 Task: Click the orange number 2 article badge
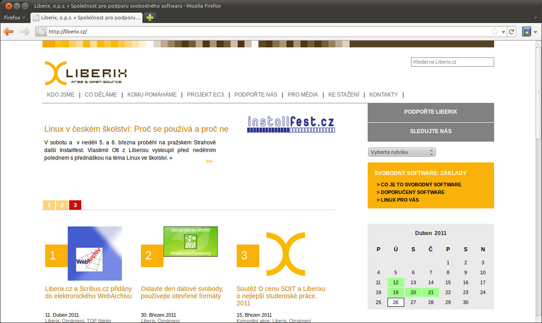152,256
